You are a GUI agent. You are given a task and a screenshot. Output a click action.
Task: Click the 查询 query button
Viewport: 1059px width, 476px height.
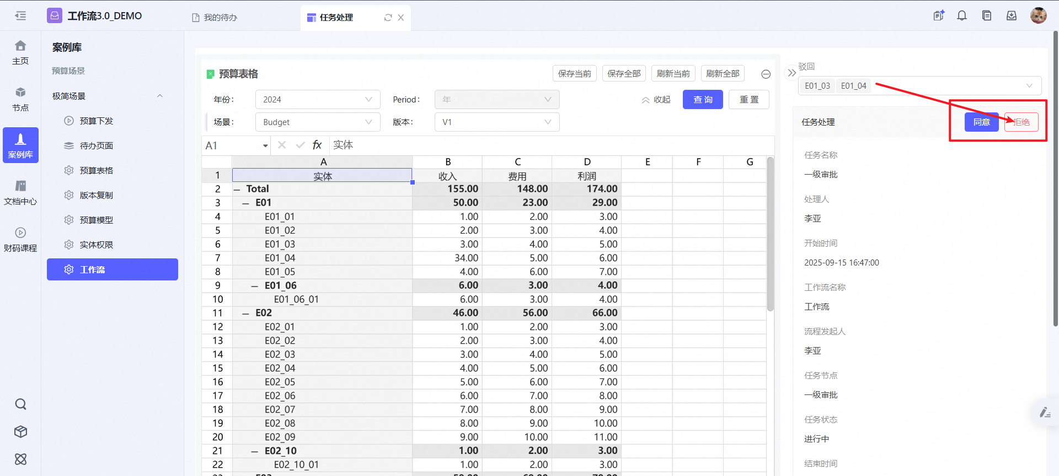[702, 100]
